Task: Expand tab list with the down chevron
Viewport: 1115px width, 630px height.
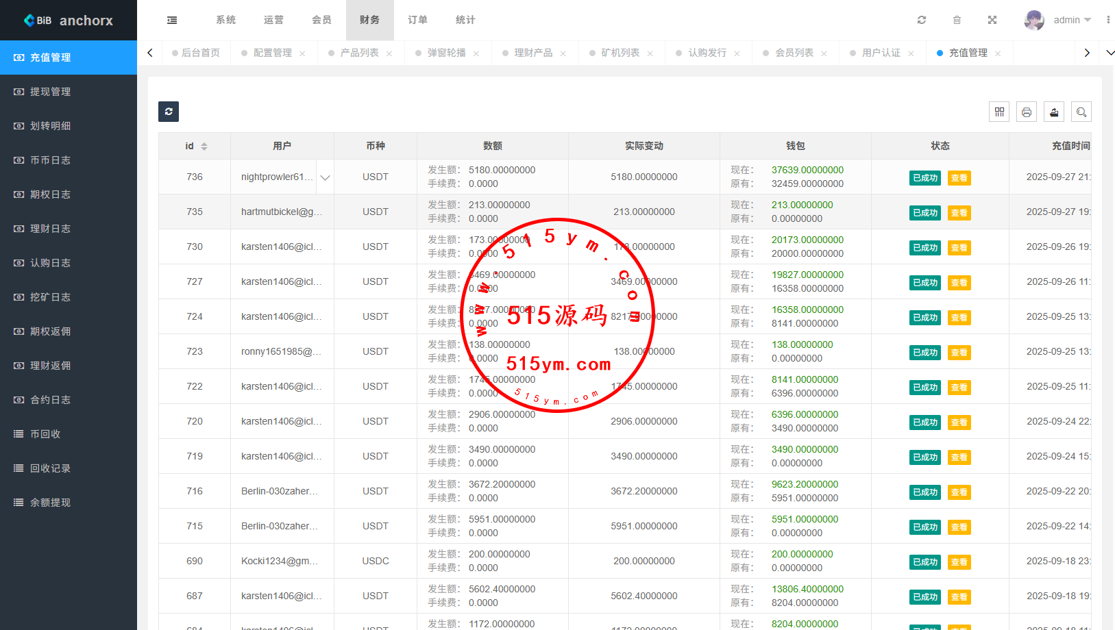Action: pos(1110,53)
